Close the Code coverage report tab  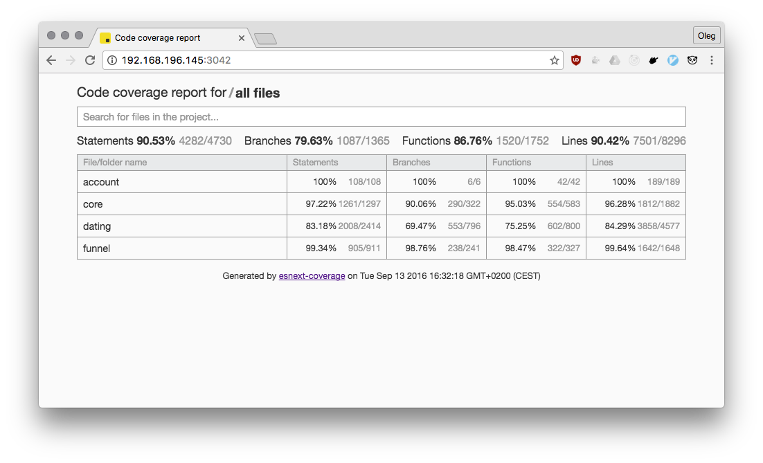pos(242,38)
